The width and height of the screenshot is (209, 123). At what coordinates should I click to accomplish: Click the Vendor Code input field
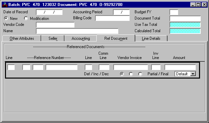tap(55, 25)
